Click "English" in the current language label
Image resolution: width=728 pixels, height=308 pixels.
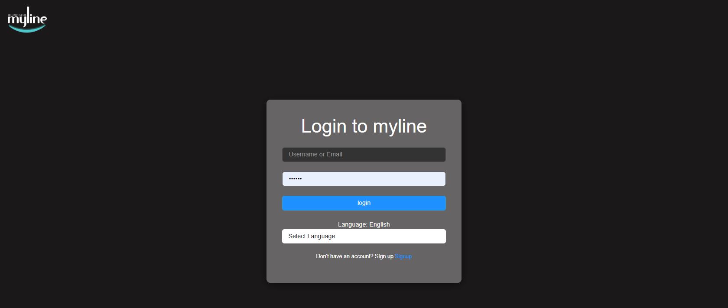click(380, 224)
